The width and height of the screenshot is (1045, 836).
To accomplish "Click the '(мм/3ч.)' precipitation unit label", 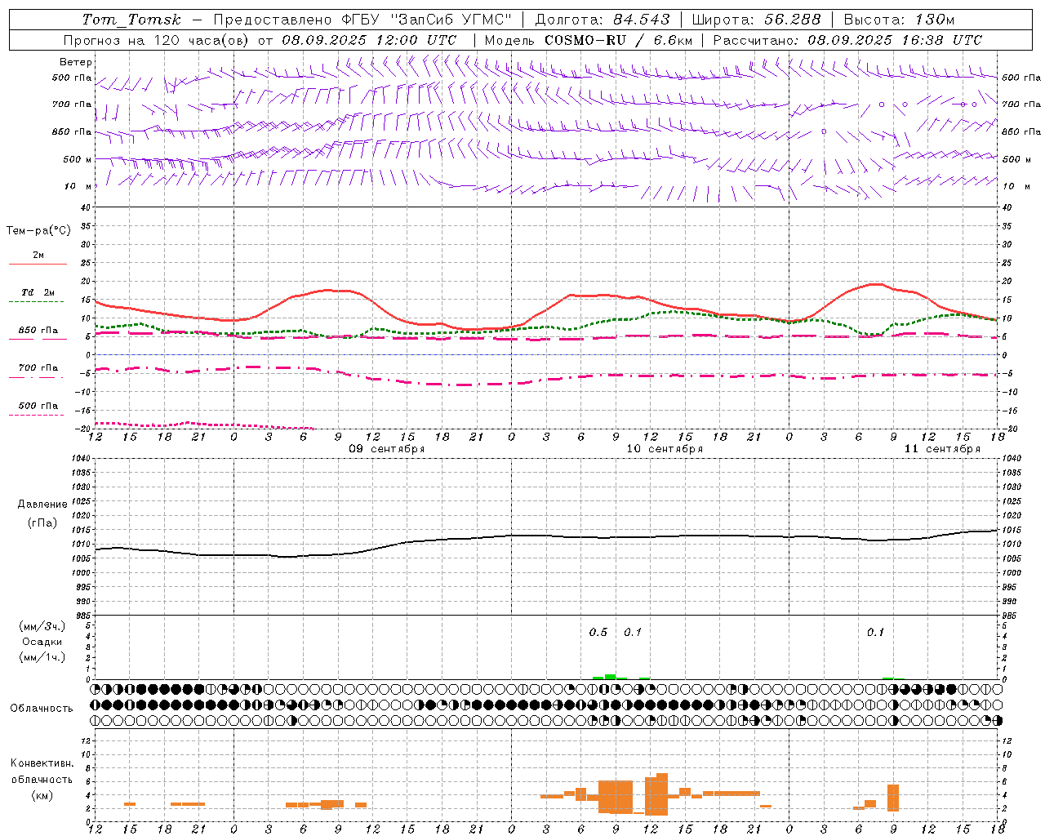I will tap(42, 626).
